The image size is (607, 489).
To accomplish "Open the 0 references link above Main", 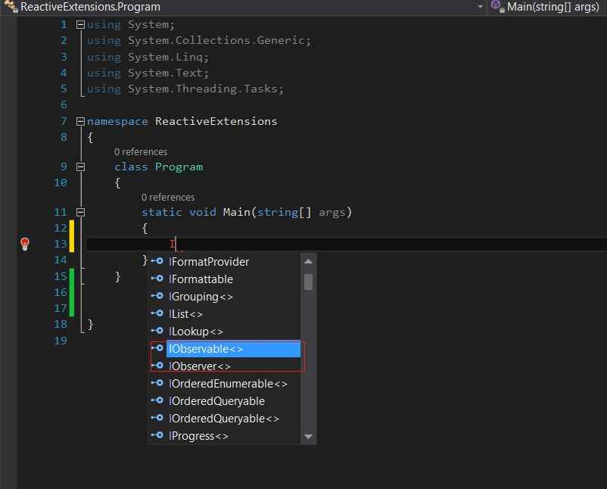I will tap(168, 197).
